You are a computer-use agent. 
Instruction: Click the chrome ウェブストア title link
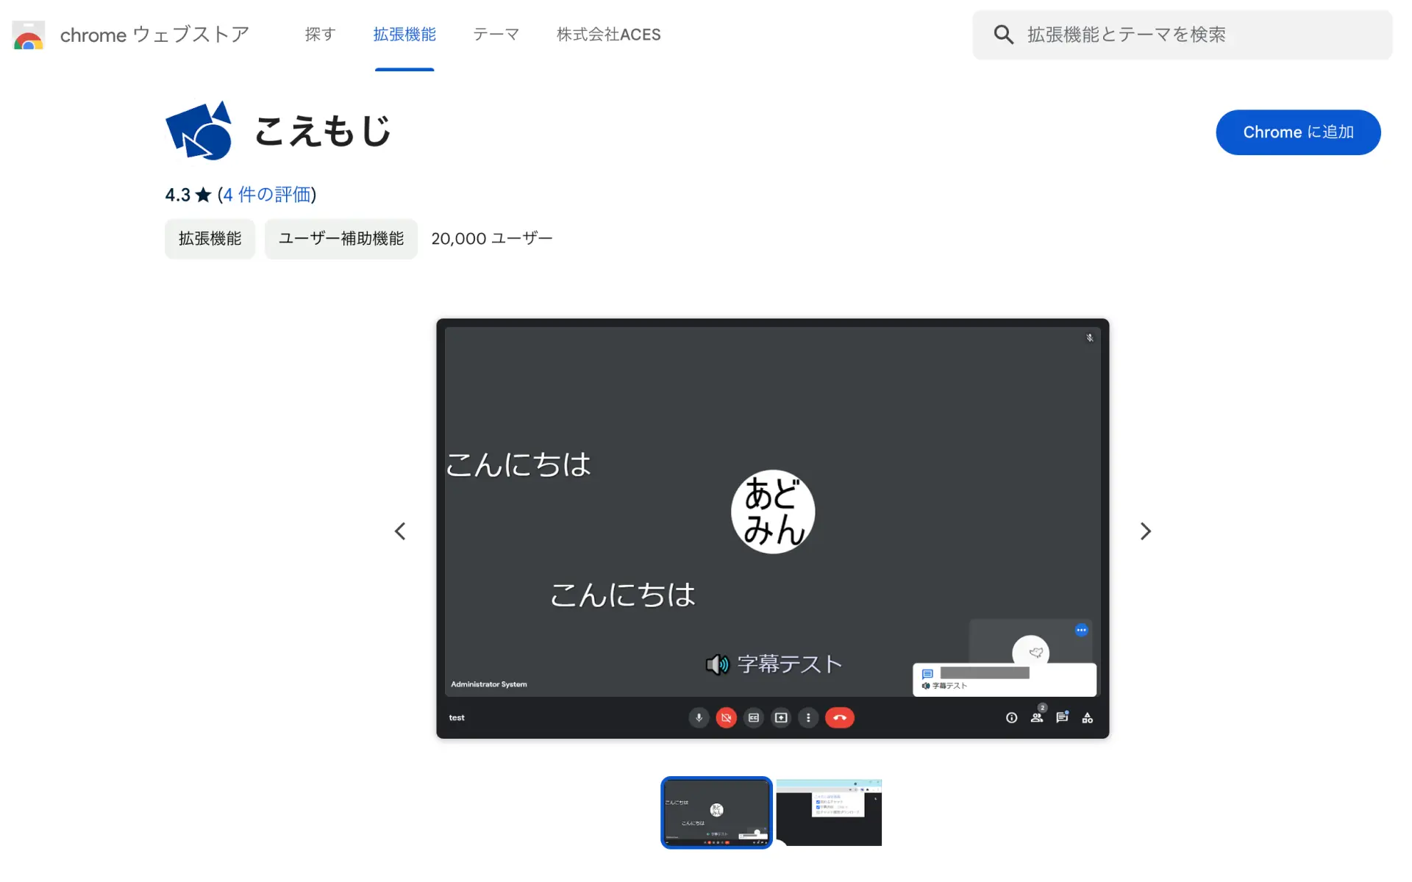point(154,35)
